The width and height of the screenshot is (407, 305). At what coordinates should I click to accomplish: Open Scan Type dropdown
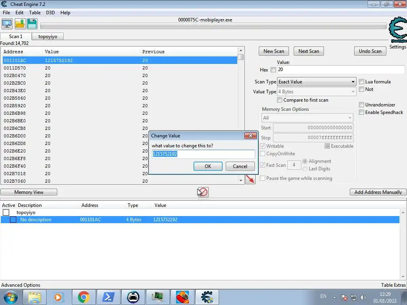[316, 82]
